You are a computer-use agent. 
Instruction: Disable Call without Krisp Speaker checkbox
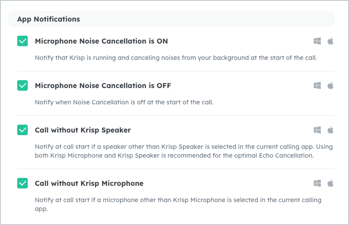tap(22, 130)
